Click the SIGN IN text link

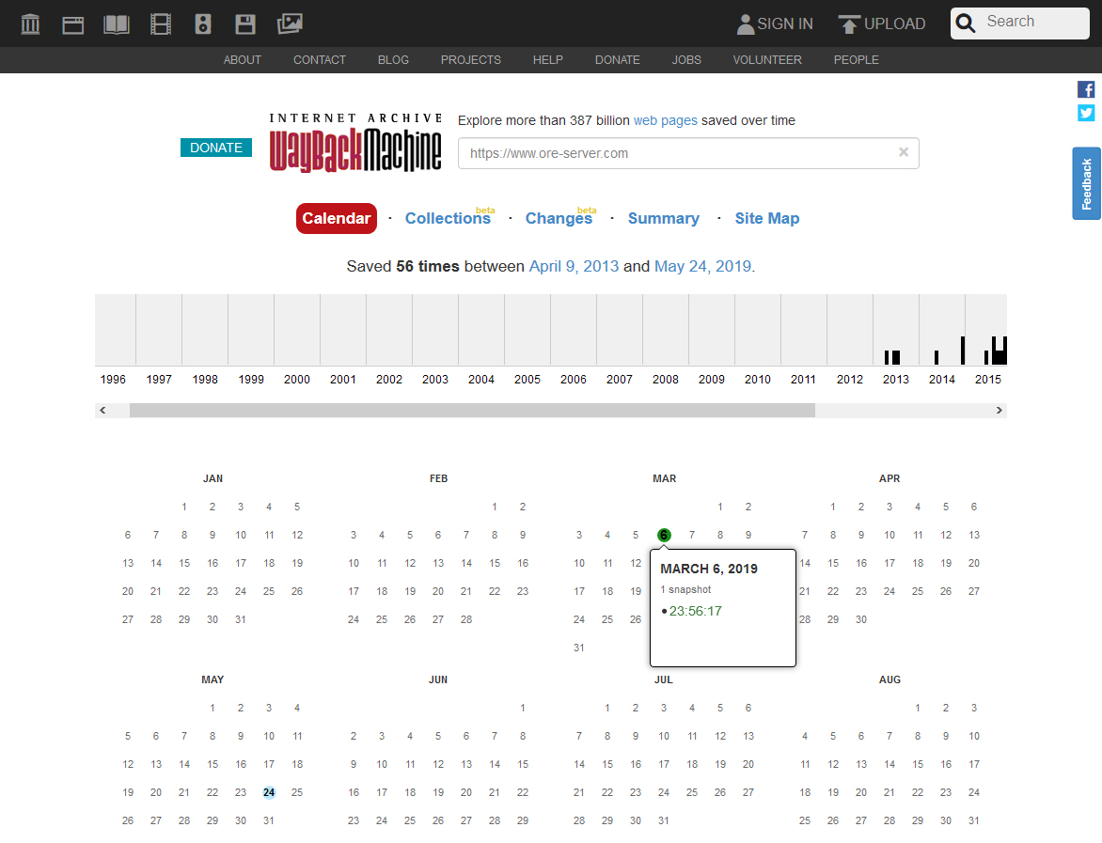785,23
